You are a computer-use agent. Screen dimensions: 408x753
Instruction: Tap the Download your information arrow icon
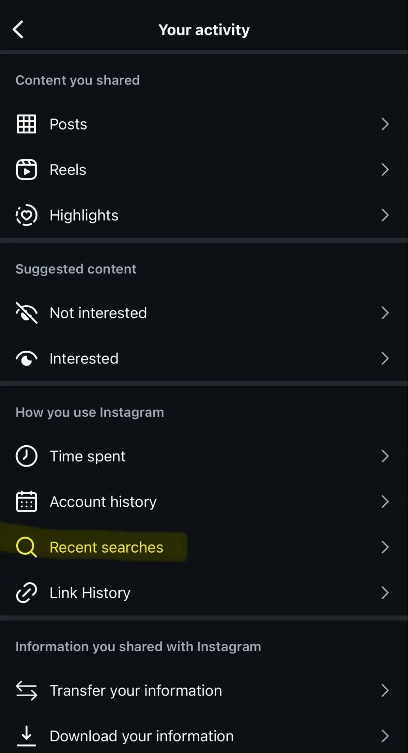26,736
